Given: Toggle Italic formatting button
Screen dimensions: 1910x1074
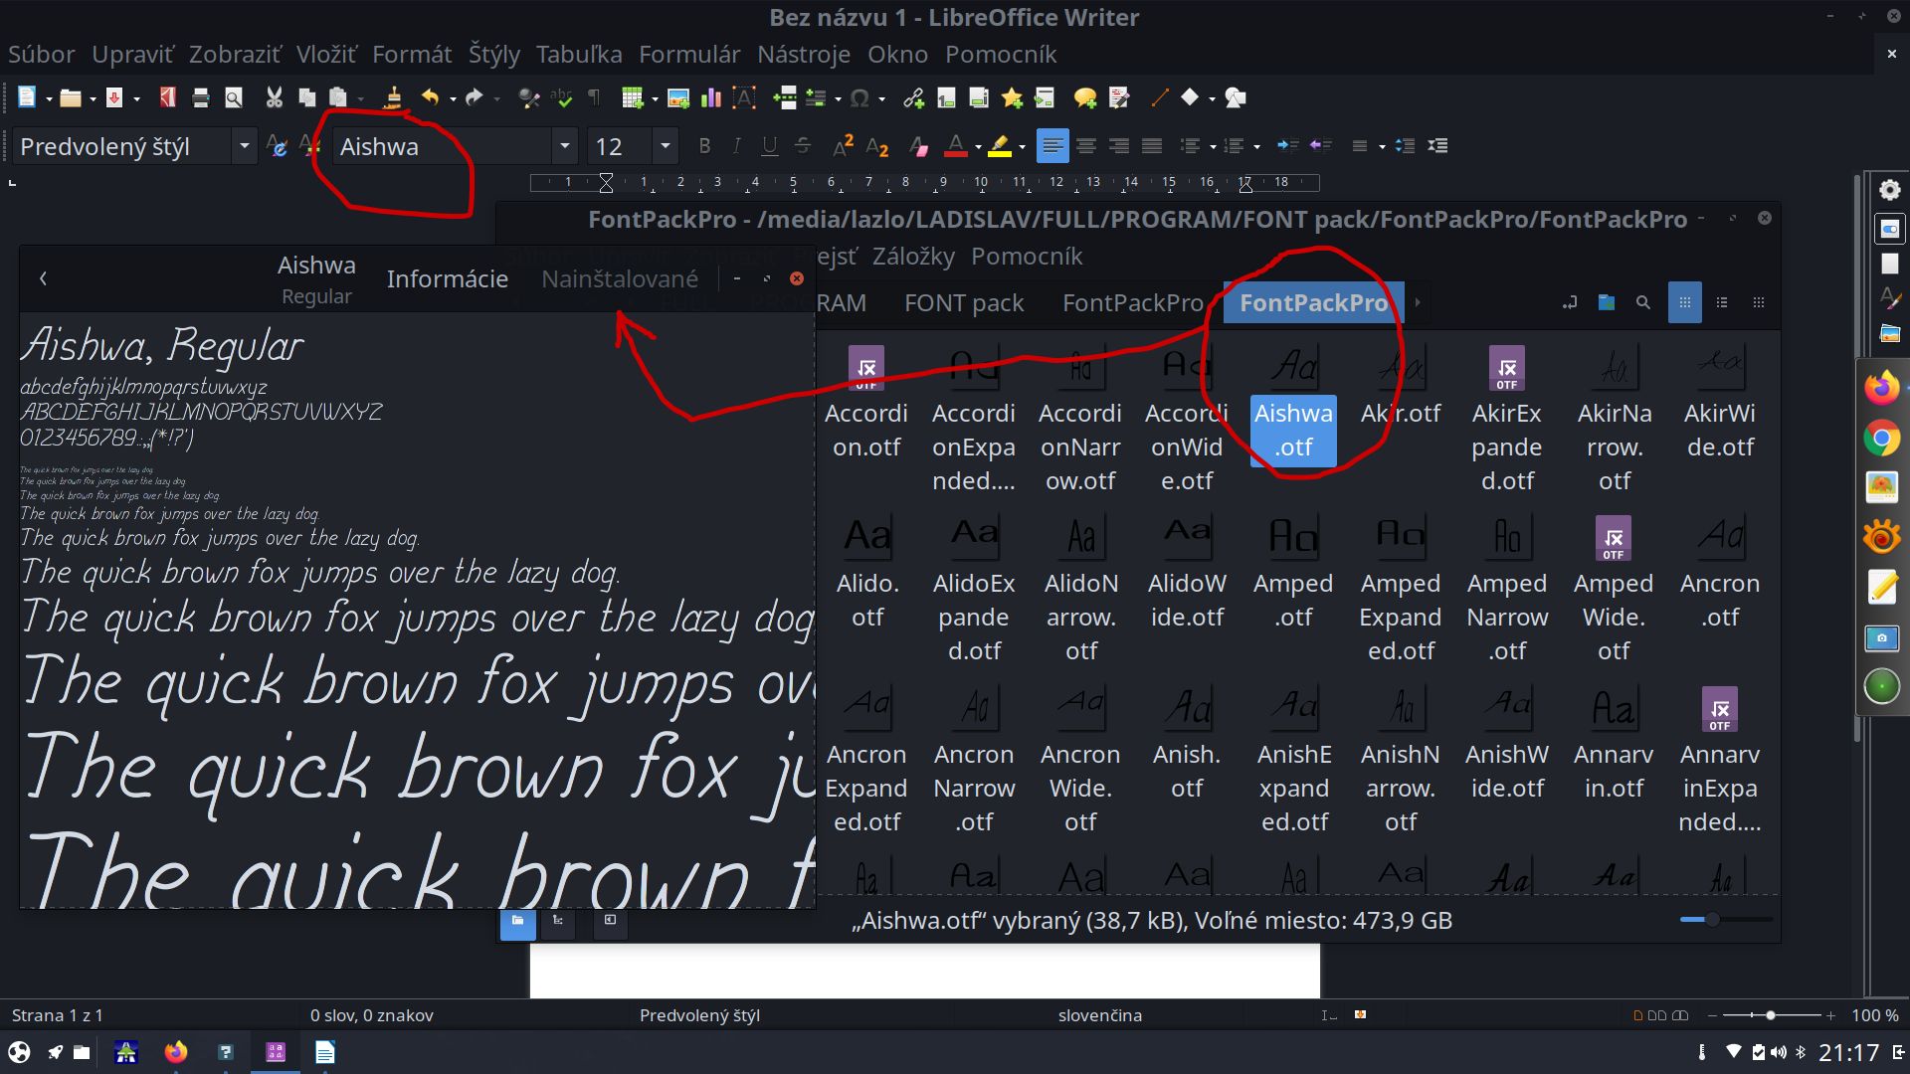Looking at the screenshot, I should click(736, 146).
